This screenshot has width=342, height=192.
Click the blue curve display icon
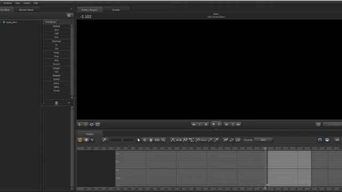[x=231, y=140]
